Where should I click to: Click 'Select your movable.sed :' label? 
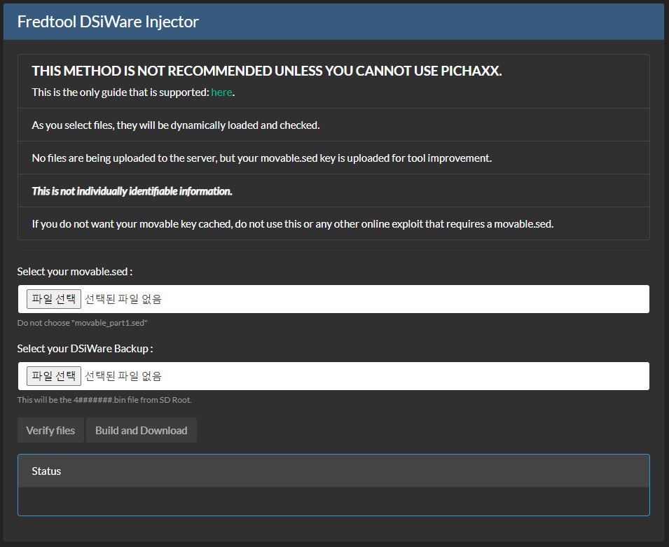75,272
